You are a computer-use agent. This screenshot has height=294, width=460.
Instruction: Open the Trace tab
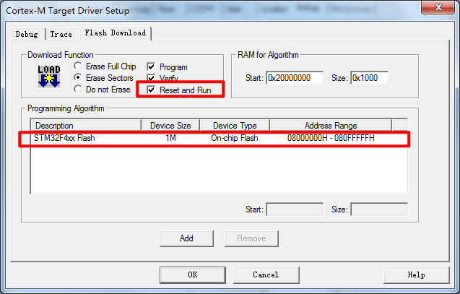(x=61, y=34)
